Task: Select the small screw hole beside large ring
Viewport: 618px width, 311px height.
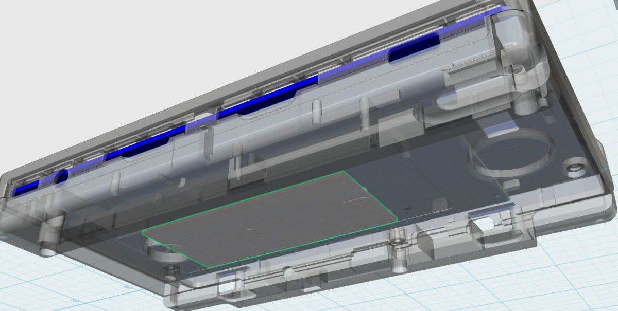Action: click(x=572, y=168)
